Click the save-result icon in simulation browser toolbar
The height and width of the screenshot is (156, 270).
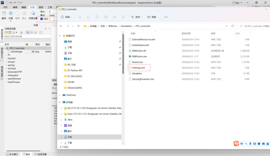(10, 32)
